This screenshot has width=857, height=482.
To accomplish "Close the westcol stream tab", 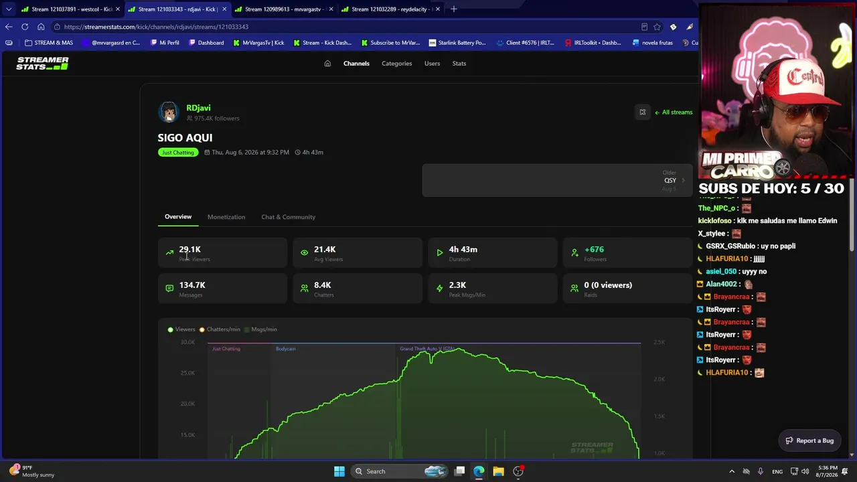I will (x=118, y=9).
